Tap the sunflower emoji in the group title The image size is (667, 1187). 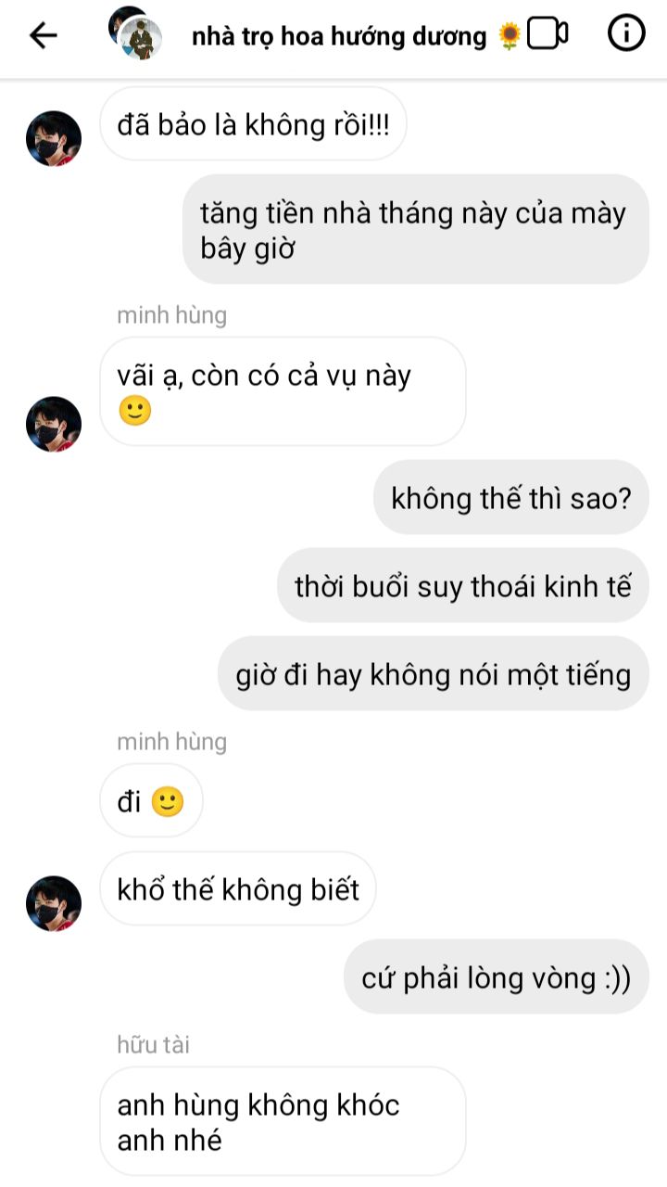click(x=510, y=36)
